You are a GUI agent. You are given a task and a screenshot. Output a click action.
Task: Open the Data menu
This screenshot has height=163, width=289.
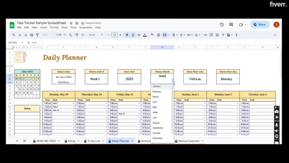point(64,28)
